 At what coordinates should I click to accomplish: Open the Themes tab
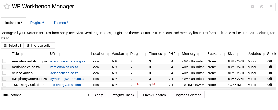coord(61,23)
